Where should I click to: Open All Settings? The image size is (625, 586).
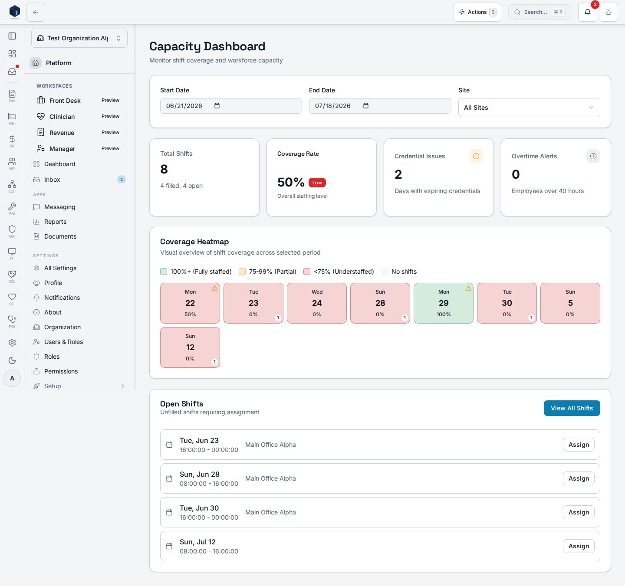click(79, 268)
